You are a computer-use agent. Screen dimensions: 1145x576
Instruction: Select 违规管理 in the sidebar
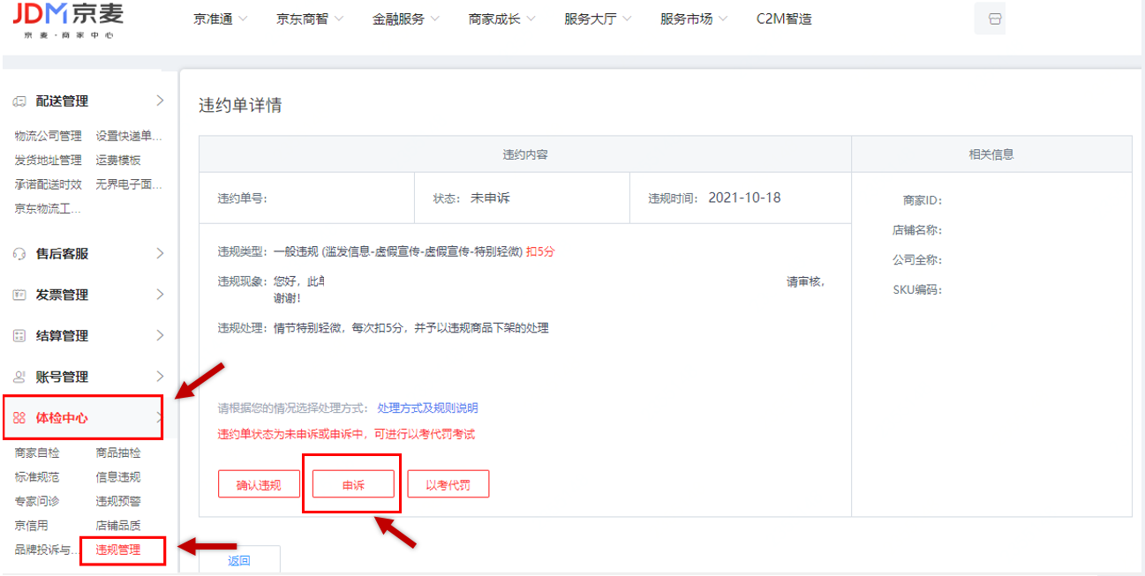[118, 550]
